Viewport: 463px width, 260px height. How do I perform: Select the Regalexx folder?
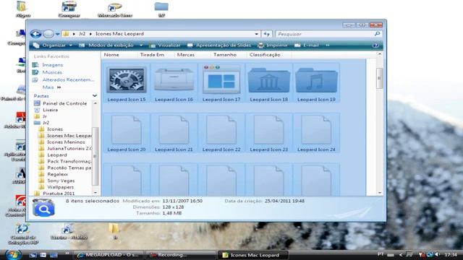(x=57, y=174)
